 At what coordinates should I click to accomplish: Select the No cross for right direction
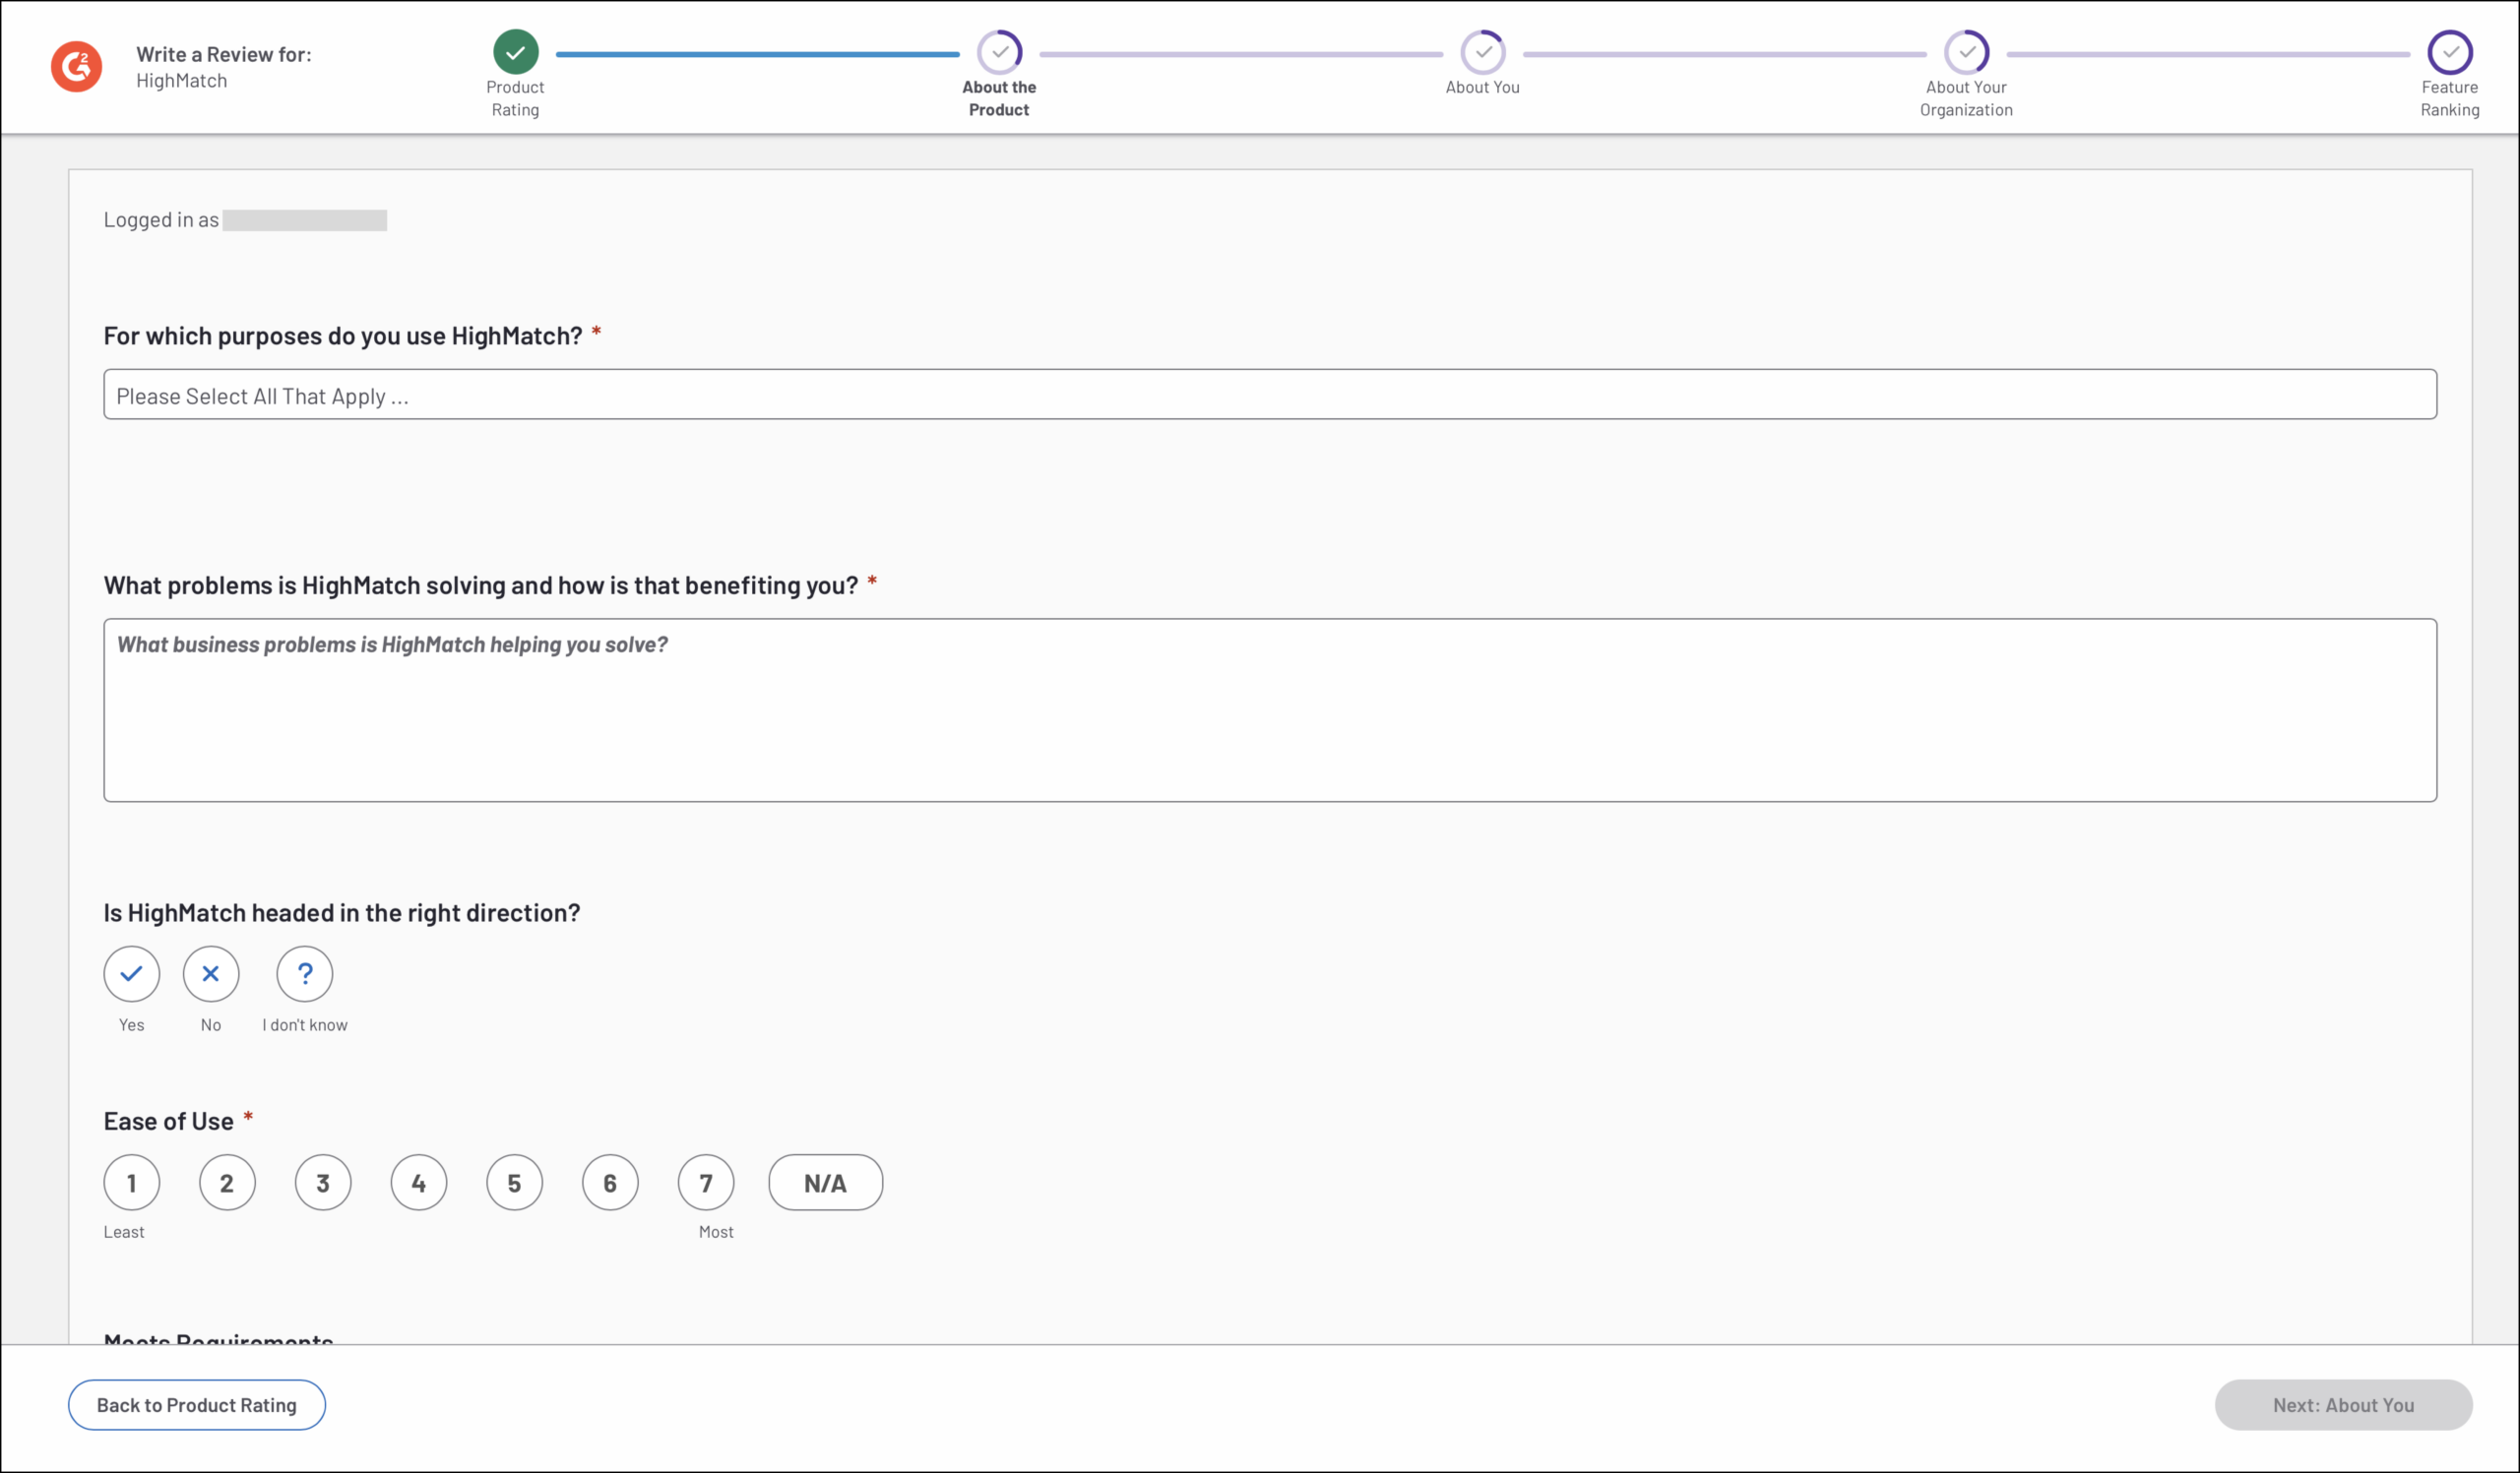pyautogui.click(x=211, y=973)
